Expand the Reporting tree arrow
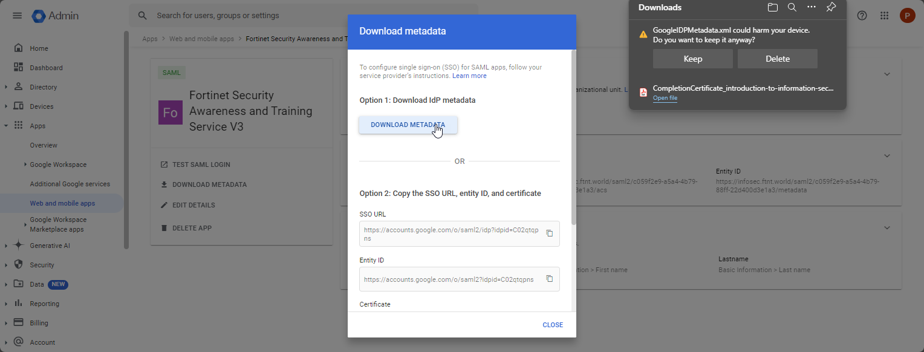This screenshot has width=924, height=352. tap(6, 304)
